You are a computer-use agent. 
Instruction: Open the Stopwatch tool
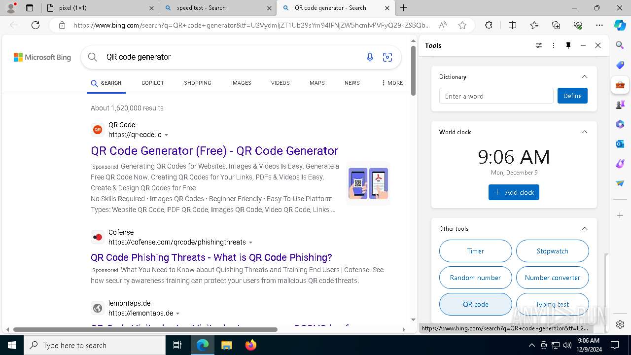pyautogui.click(x=553, y=251)
